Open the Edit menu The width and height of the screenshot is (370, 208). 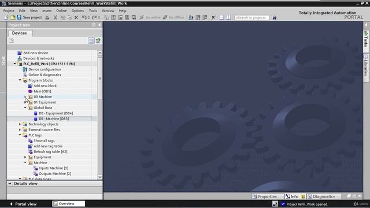tap(22, 10)
